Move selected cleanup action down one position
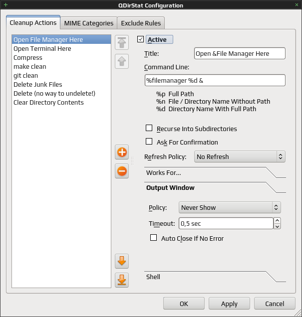The height and width of the screenshot is (317, 302). click(122, 261)
